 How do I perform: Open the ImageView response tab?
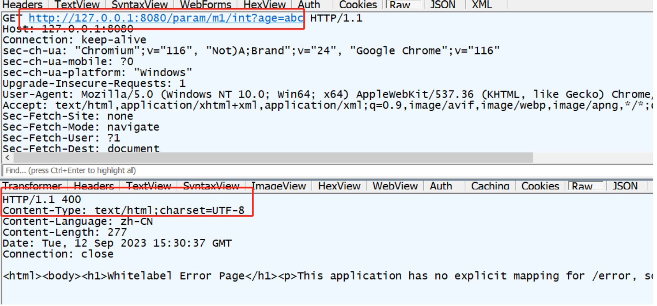coord(278,186)
